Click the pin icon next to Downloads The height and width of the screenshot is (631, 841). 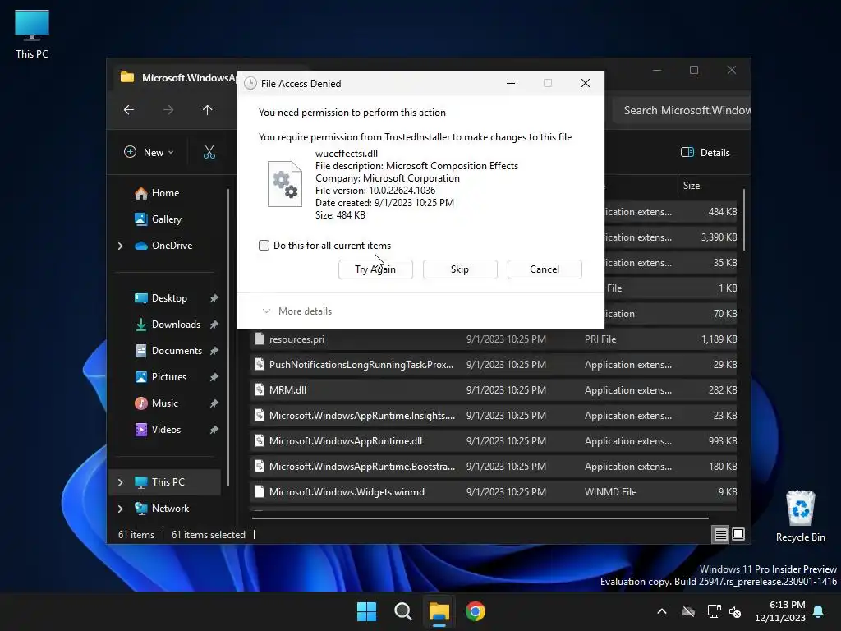(214, 325)
